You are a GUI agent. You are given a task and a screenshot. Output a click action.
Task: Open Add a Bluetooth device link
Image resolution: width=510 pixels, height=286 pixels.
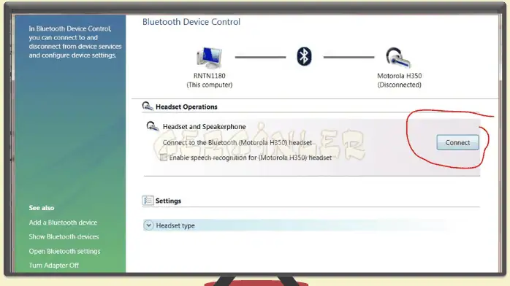point(63,223)
